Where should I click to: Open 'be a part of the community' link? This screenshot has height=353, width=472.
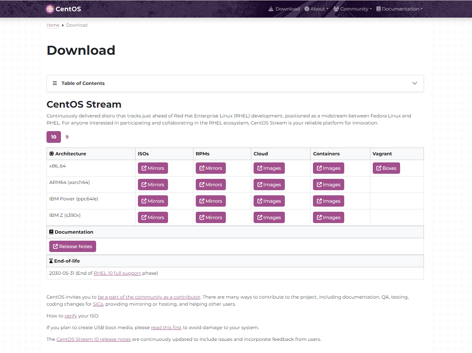pos(149,297)
